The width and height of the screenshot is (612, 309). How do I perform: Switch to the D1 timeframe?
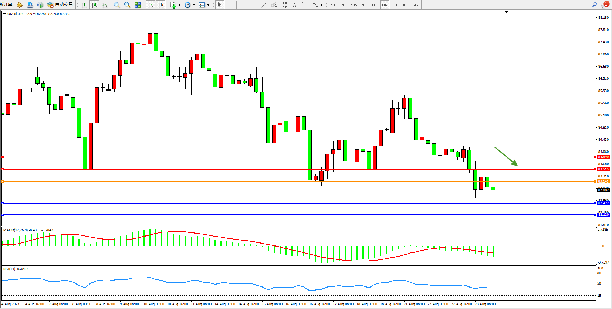(395, 5)
